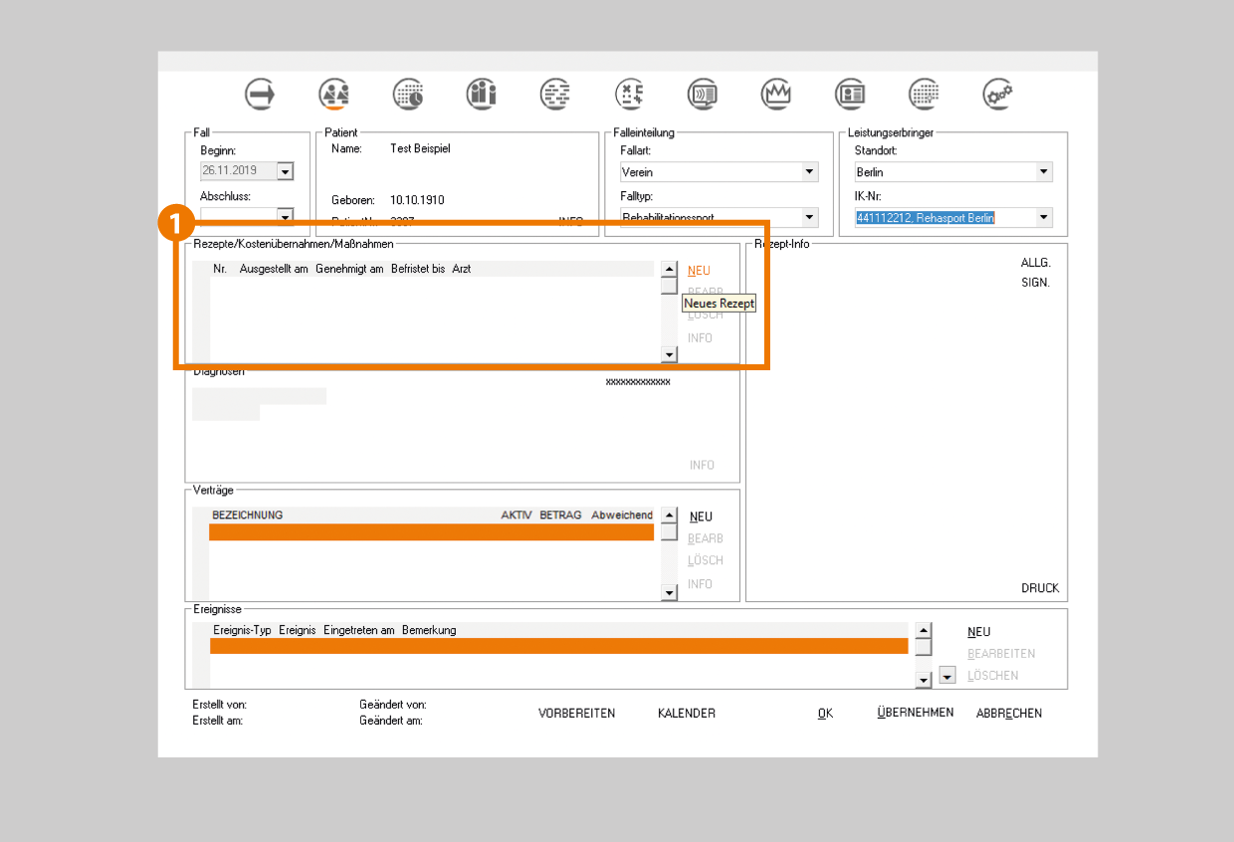Open the calendar with clock icon
This screenshot has width=1234, height=842.
[x=407, y=94]
